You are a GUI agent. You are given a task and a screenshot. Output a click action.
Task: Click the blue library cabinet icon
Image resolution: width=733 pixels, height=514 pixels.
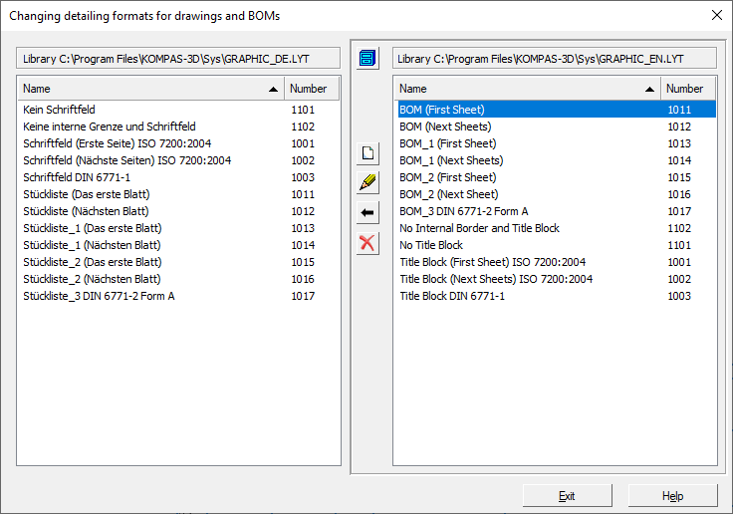[368, 58]
